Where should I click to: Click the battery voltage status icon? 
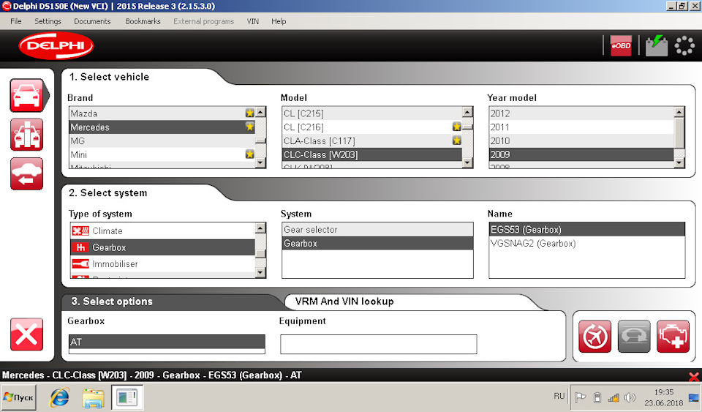point(657,45)
